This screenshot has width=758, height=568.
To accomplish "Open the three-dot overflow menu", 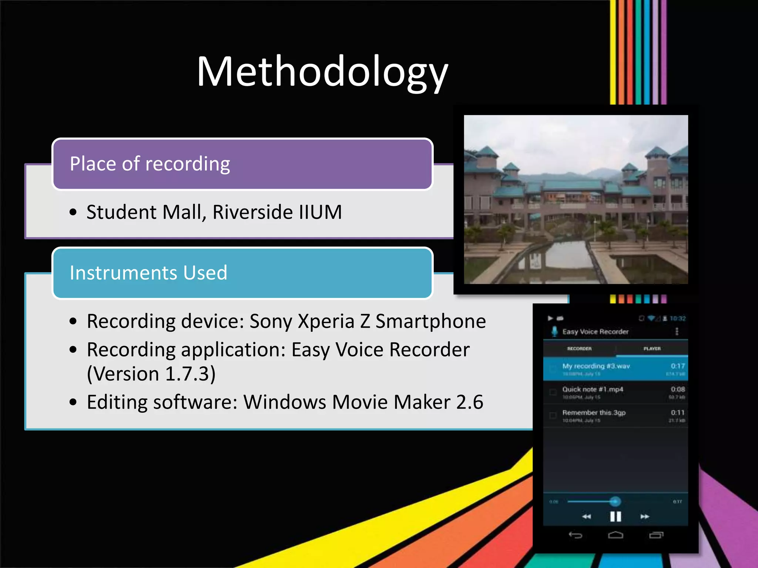I will 677,331.
